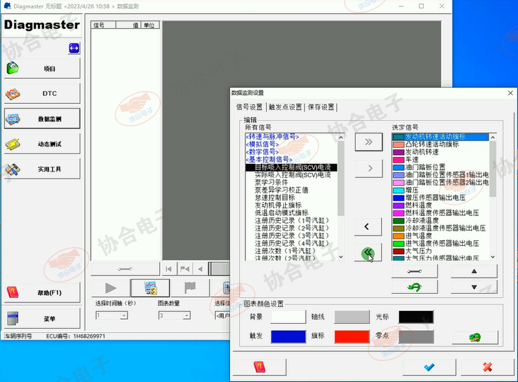Click the wrench button under signal table
518x382 pixels.
(x=125, y=269)
